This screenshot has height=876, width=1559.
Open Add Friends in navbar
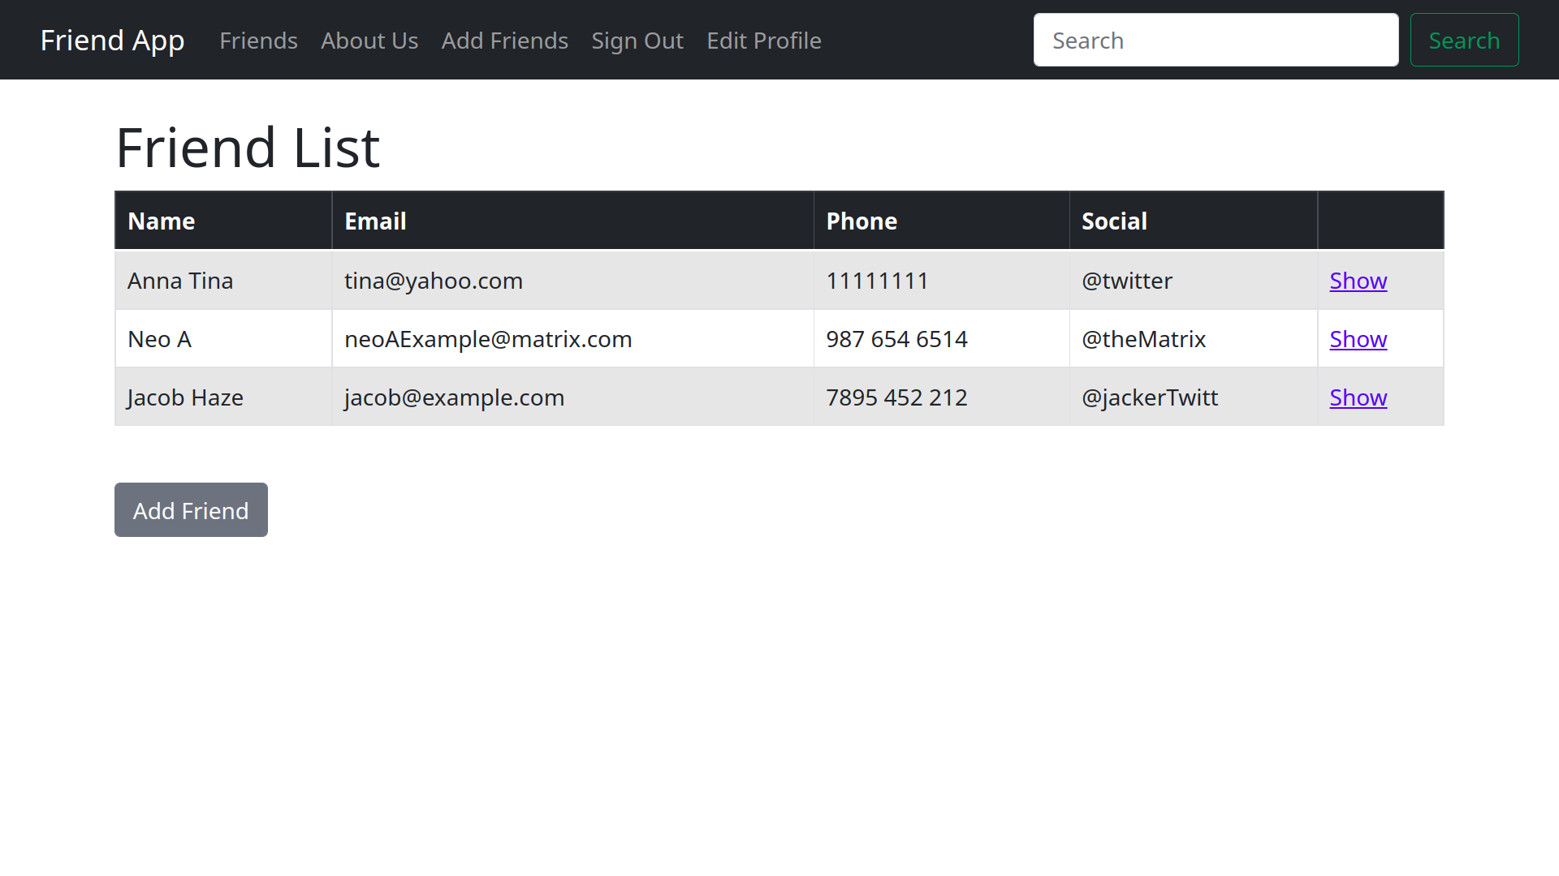point(504,41)
